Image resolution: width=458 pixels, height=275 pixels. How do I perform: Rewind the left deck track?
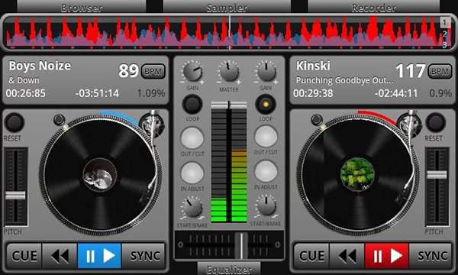pos(60,256)
